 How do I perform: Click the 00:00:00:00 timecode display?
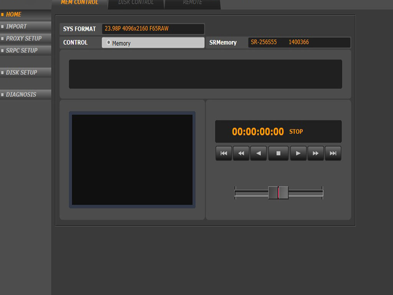pos(258,132)
